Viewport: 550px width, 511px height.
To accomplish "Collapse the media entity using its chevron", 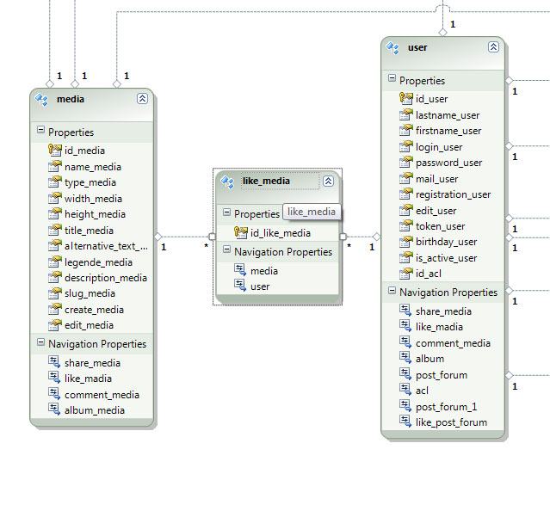I will click(142, 99).
